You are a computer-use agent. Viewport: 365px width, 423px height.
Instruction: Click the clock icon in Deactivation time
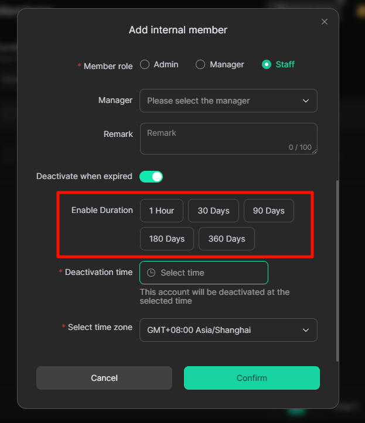151,273
